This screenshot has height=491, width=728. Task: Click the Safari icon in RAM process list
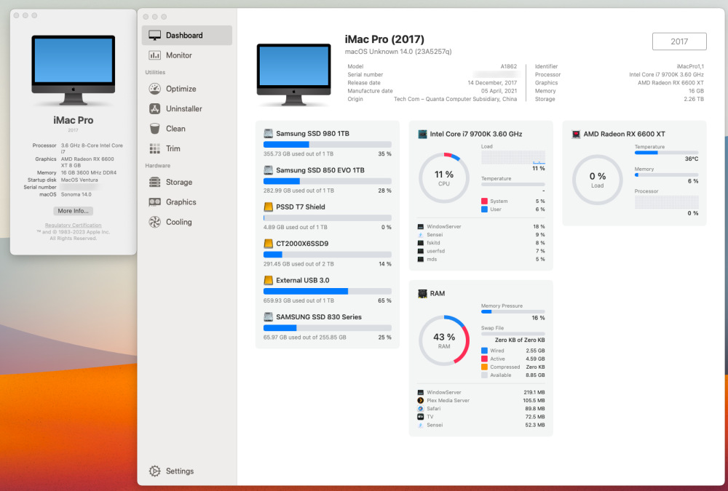[x=421, y=408]
